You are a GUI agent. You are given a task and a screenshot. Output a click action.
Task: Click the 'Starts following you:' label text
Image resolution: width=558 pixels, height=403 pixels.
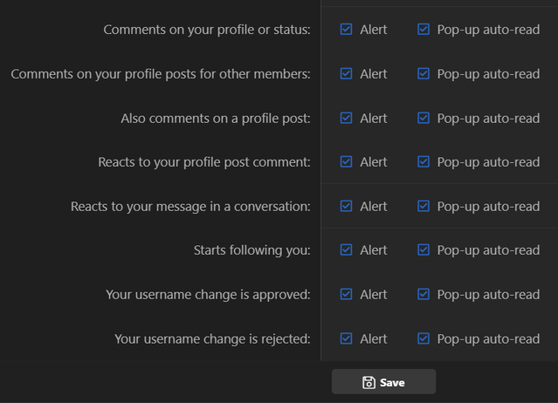click(x=252, y=250)
